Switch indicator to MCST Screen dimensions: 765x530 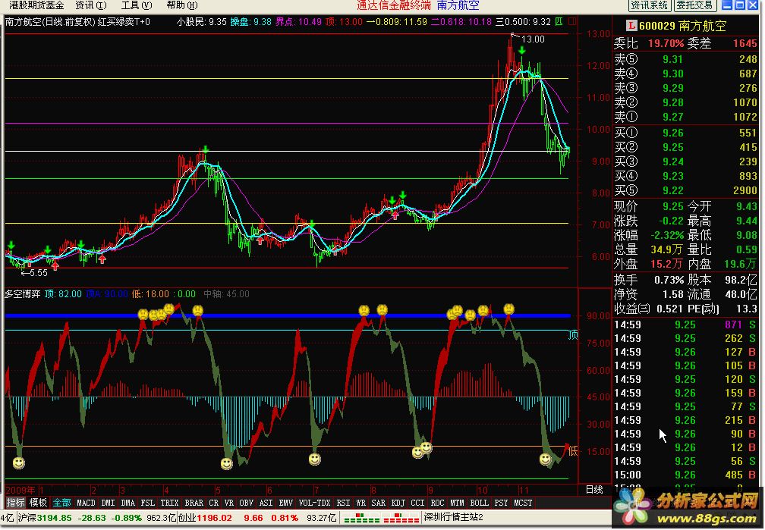pyautogui.click(x=523, y=503)
